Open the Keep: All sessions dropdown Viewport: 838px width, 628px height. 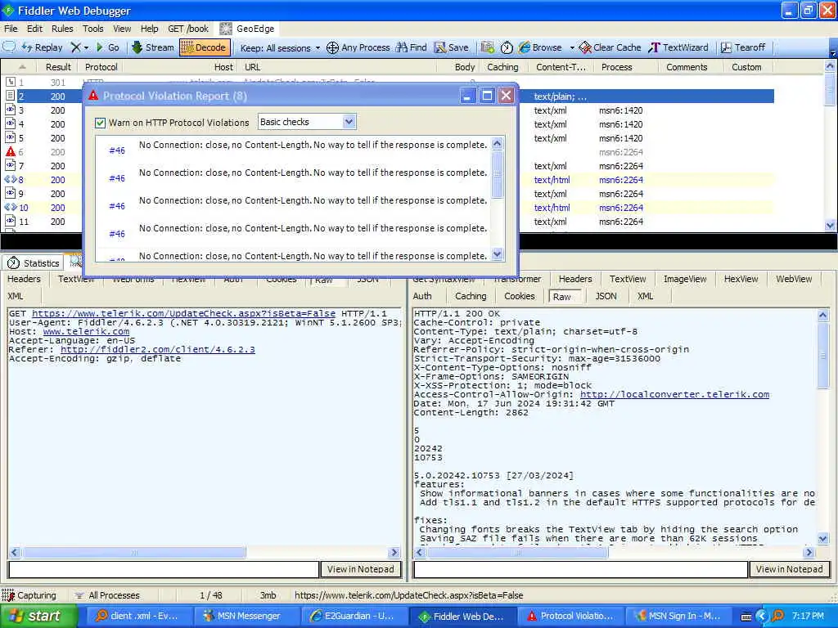pyautogui.click(x=280, y=48)
